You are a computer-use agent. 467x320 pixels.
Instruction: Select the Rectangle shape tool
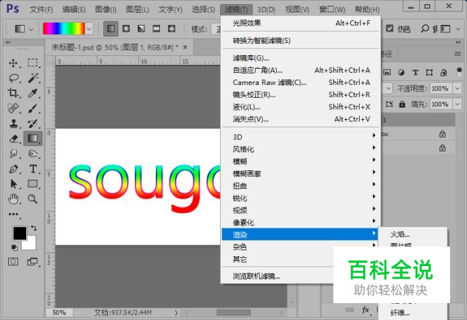pyautogui.click(x=33, y=184)
